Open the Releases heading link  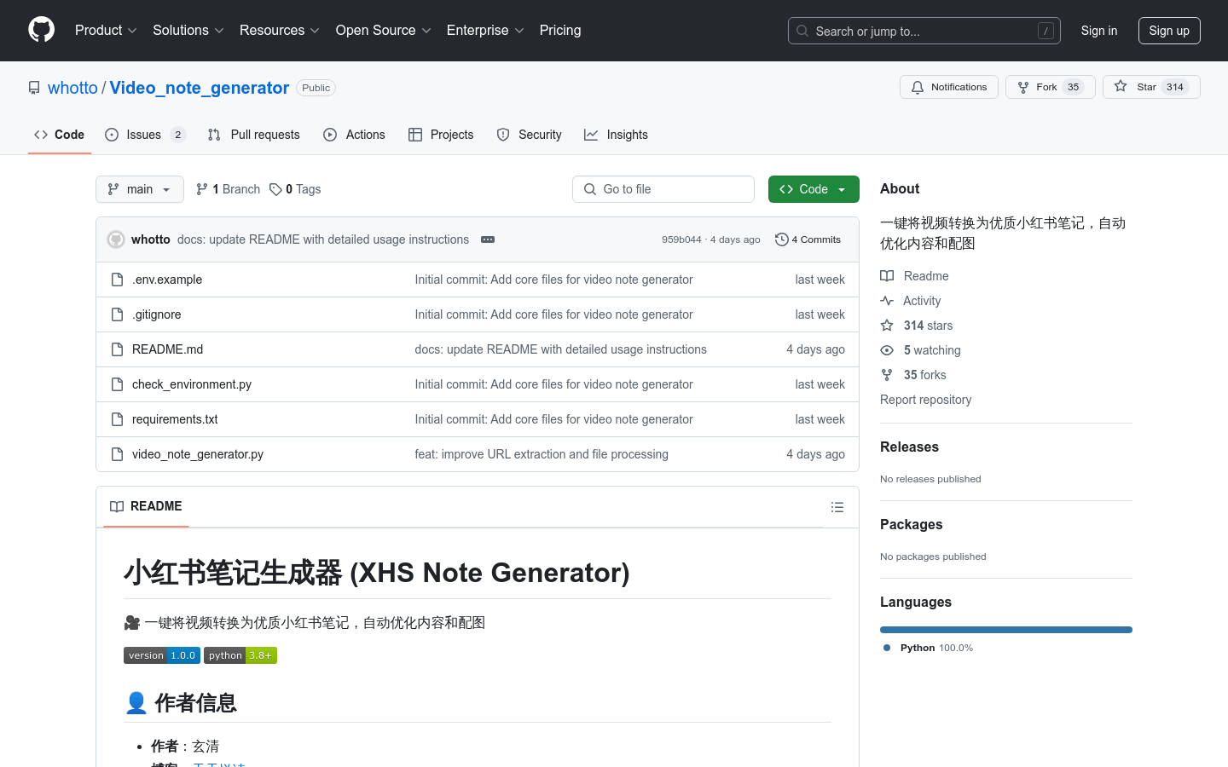(909, 447)
